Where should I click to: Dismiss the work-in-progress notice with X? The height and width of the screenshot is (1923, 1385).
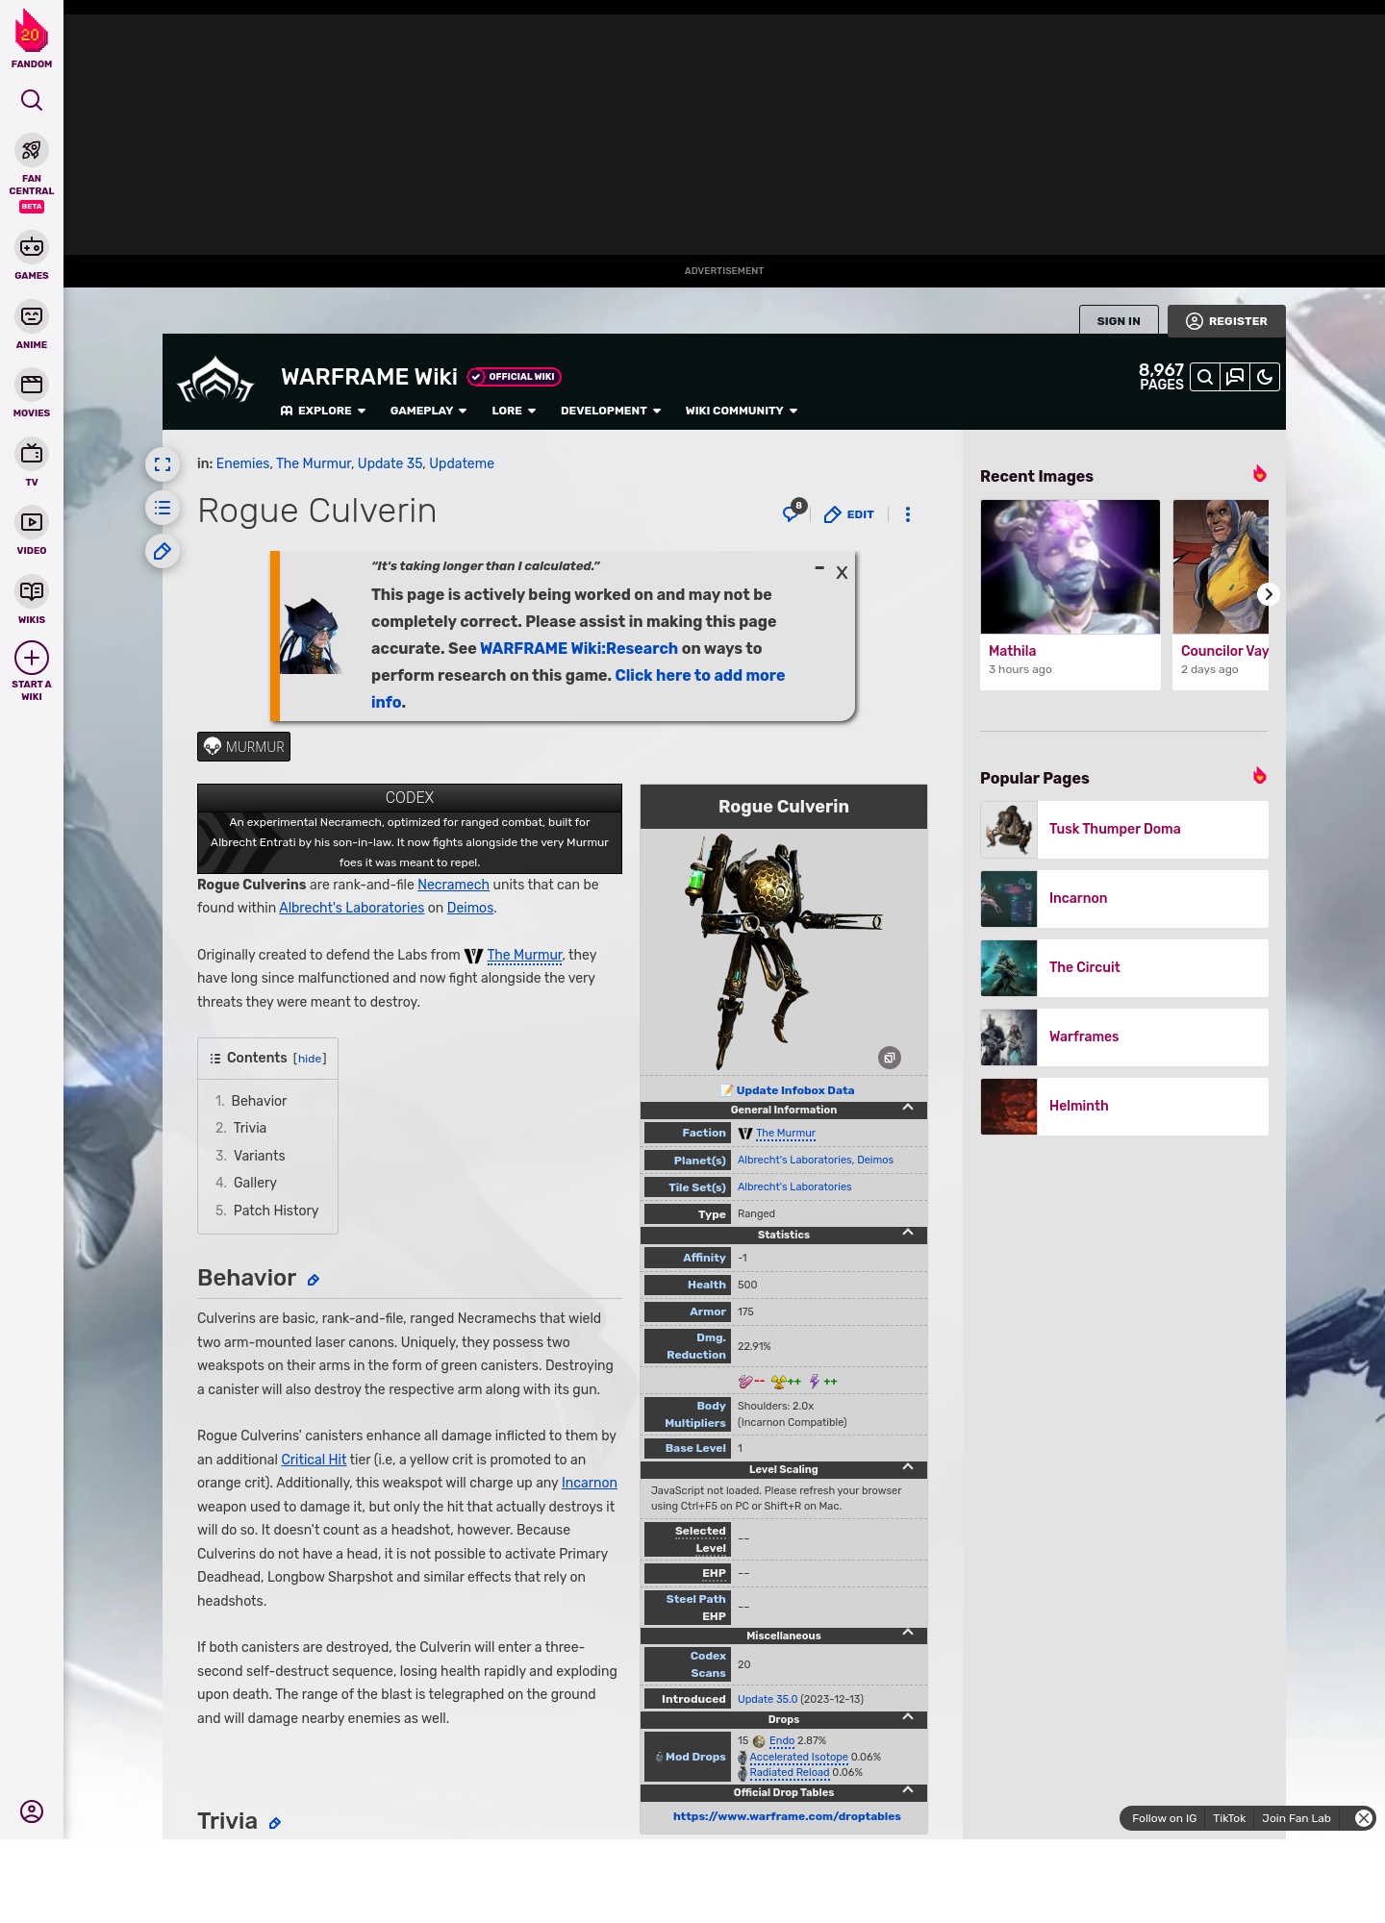[842, 573]
